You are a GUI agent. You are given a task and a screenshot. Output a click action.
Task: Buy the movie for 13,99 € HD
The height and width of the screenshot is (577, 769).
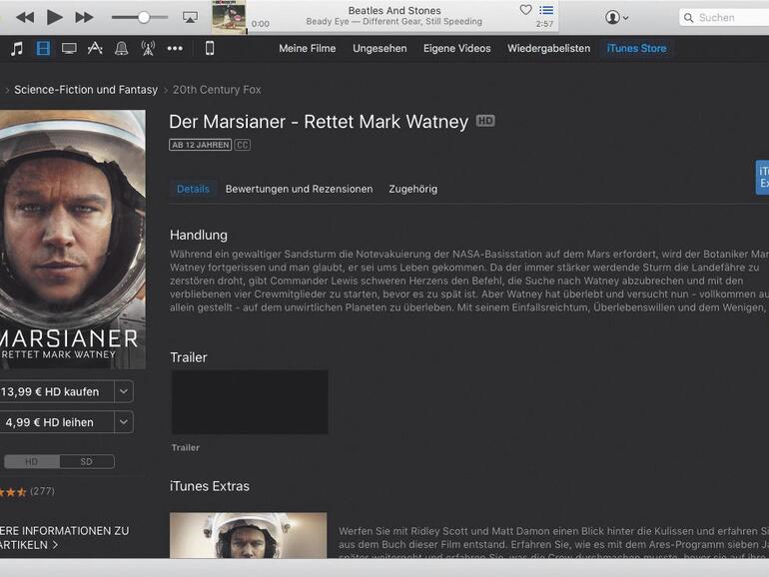56,391
